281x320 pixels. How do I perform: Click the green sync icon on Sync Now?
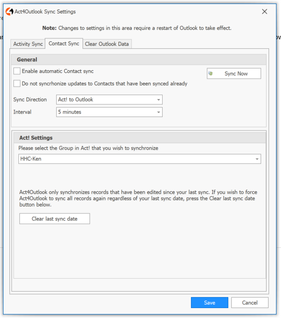211,73
